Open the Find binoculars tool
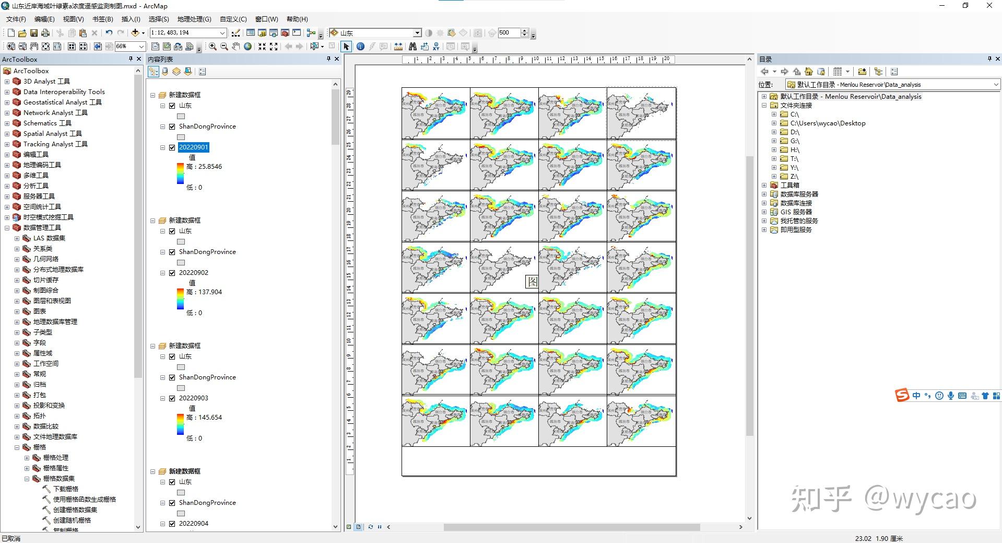 click(412, 47)
